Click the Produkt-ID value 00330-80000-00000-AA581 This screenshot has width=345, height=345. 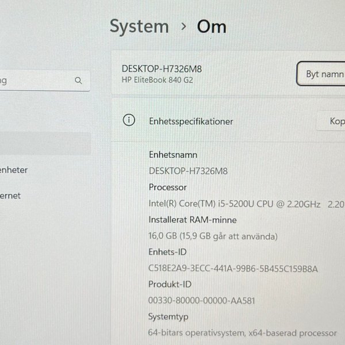click(x=202, y=300)
